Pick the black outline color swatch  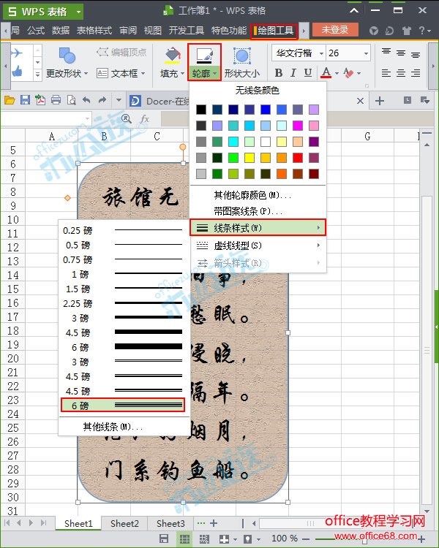pos(201,110)
